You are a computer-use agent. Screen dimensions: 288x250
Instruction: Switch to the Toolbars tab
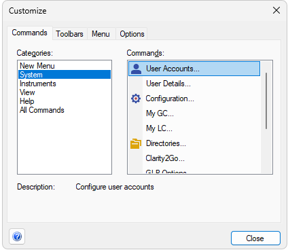69,34
